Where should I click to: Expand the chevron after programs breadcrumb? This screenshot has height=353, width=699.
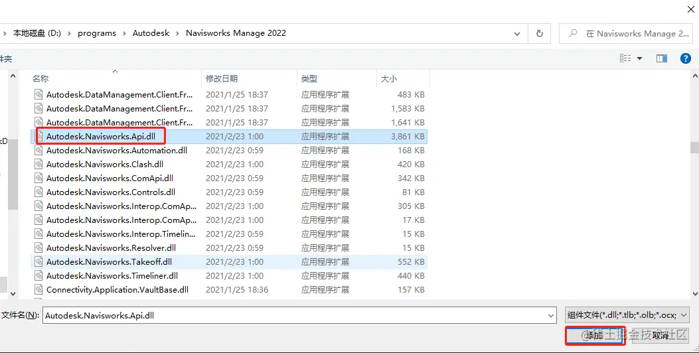124,33
